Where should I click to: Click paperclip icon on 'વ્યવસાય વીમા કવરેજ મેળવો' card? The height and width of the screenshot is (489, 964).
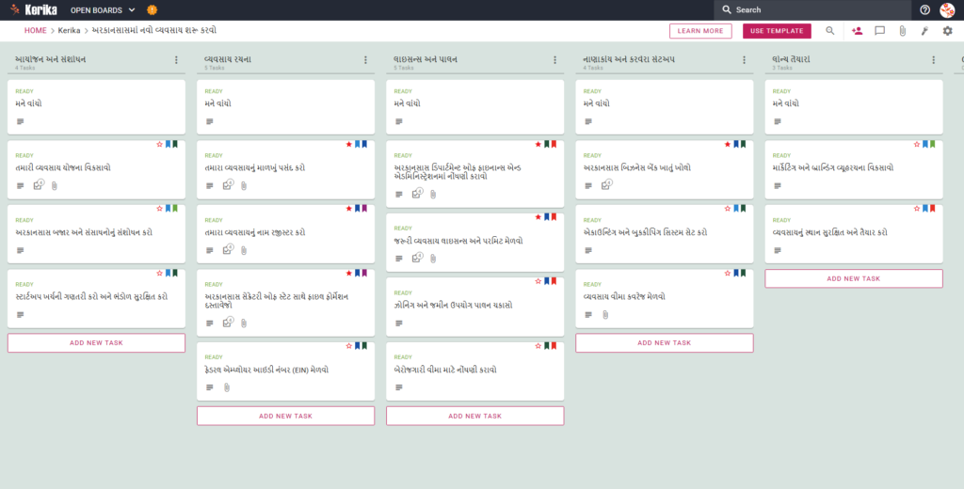click(x=605, y=314)
